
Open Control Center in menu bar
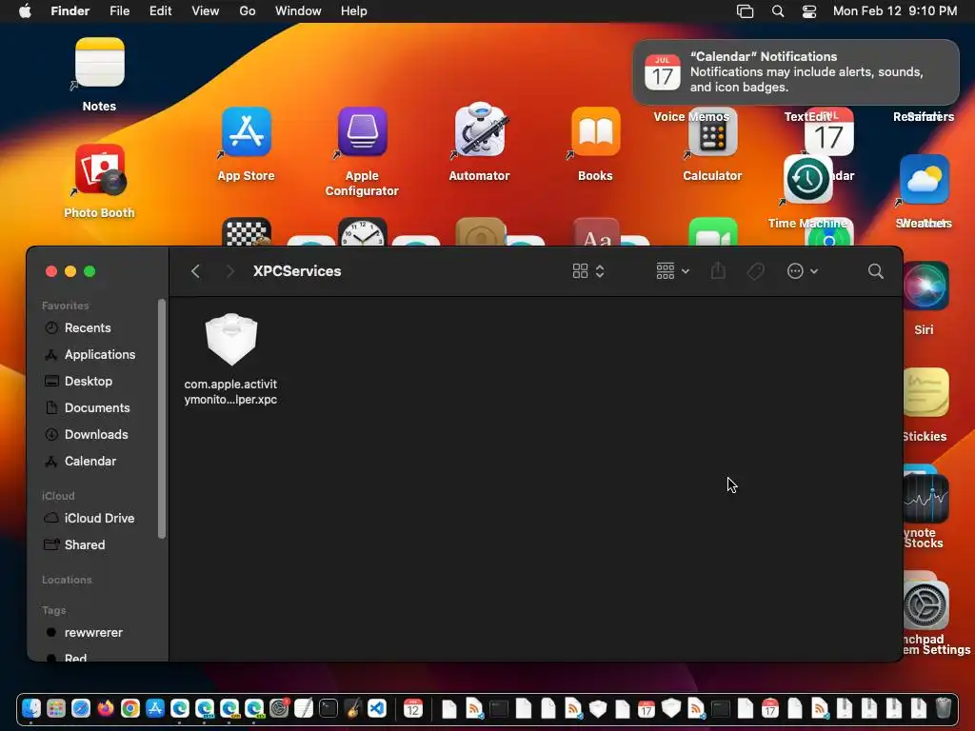pyautogui.click(x=809, y=11)
